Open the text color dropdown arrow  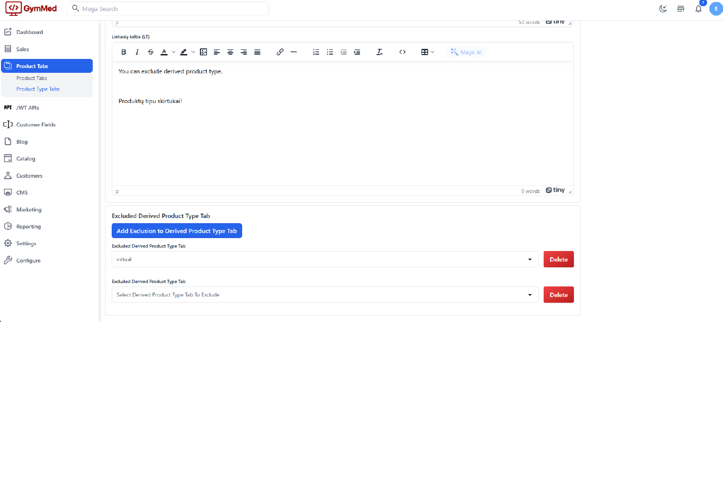click(x=174, y=52)
